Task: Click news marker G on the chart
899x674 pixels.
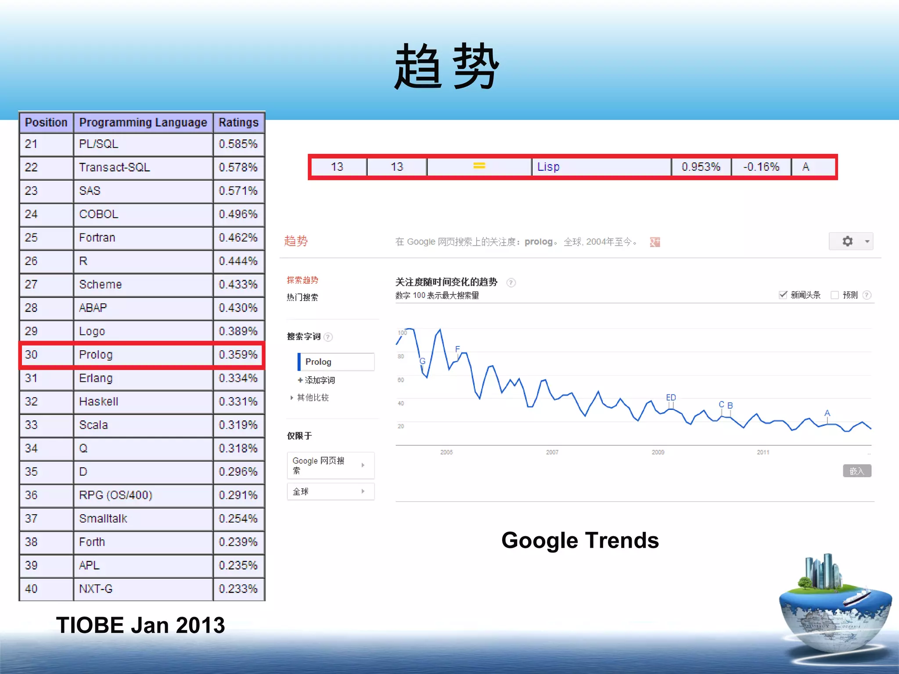Action: (x=422, y=361)
